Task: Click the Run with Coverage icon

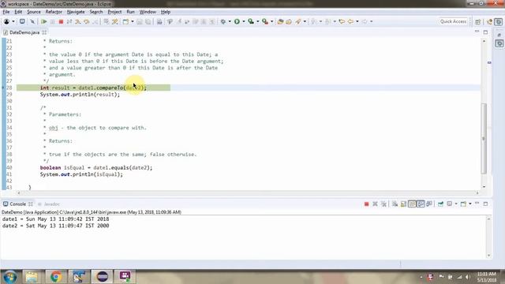Action: 251,21
